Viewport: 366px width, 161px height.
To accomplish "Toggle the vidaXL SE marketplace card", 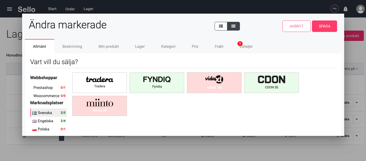I will click(214, 83).
